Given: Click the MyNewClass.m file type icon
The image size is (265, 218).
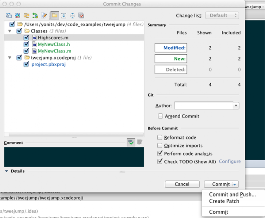Looking at the screenshot, I should pos(34,51).
